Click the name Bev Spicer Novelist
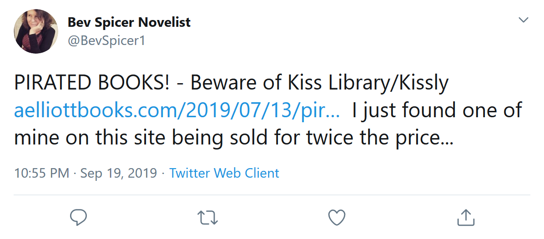Image resolution: width=544 pixels, height=239 pixels. pos(129,22)
